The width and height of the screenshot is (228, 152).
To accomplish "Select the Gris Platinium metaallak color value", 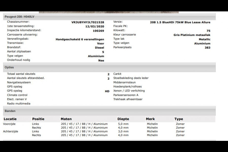I will pyautogui.click(x=192, y=35).
